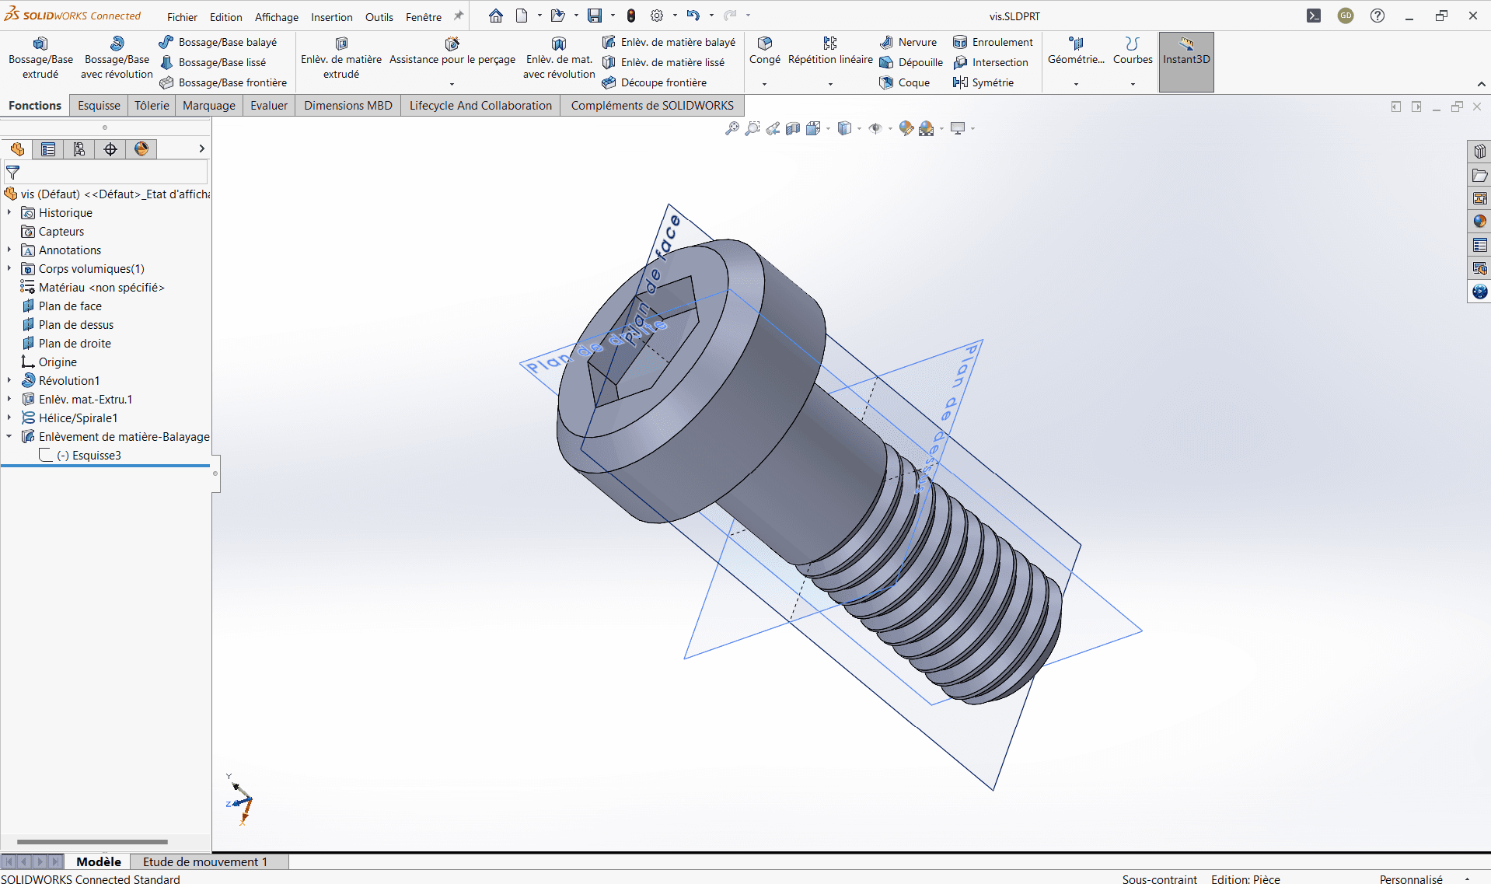The image size is (1491, 884).
Task: Open the Fichier menu
Action: pos(182,17)
